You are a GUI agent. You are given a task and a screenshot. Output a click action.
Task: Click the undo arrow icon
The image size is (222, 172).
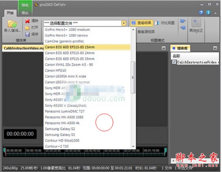183,21
